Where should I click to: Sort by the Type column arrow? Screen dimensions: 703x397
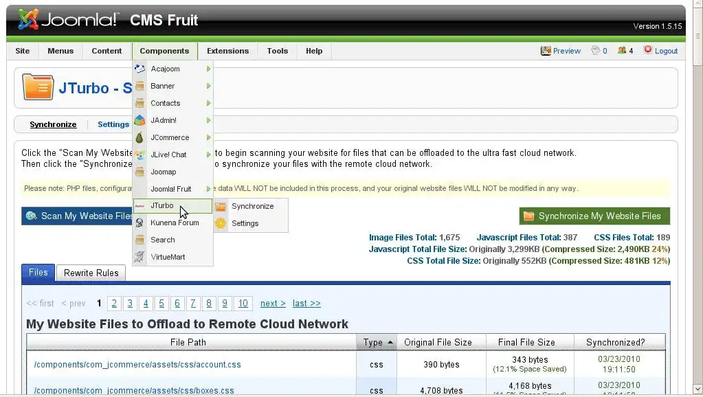coord(390,342)
